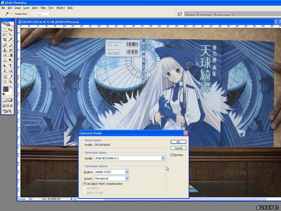Select the Magic Wand tool
Image resolution: width=281 pixels, height=211 pixels.
click(x=10, y=35)
